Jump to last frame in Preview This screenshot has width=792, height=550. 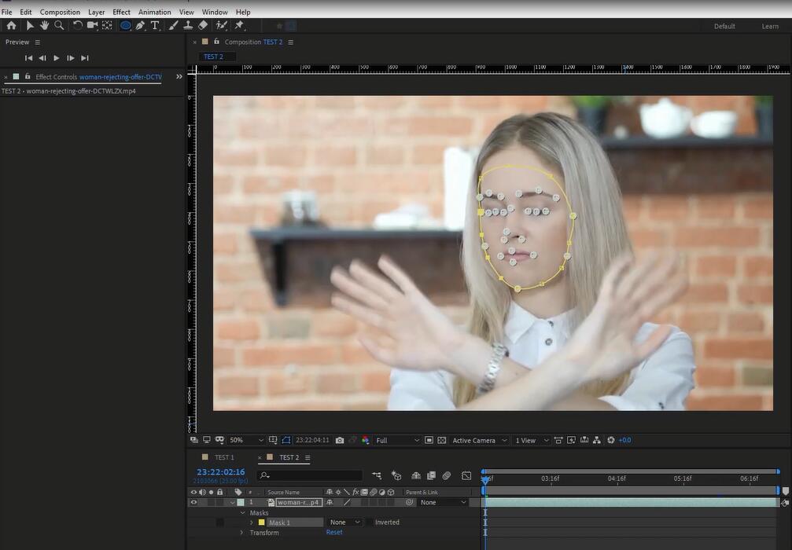(85, 58)
